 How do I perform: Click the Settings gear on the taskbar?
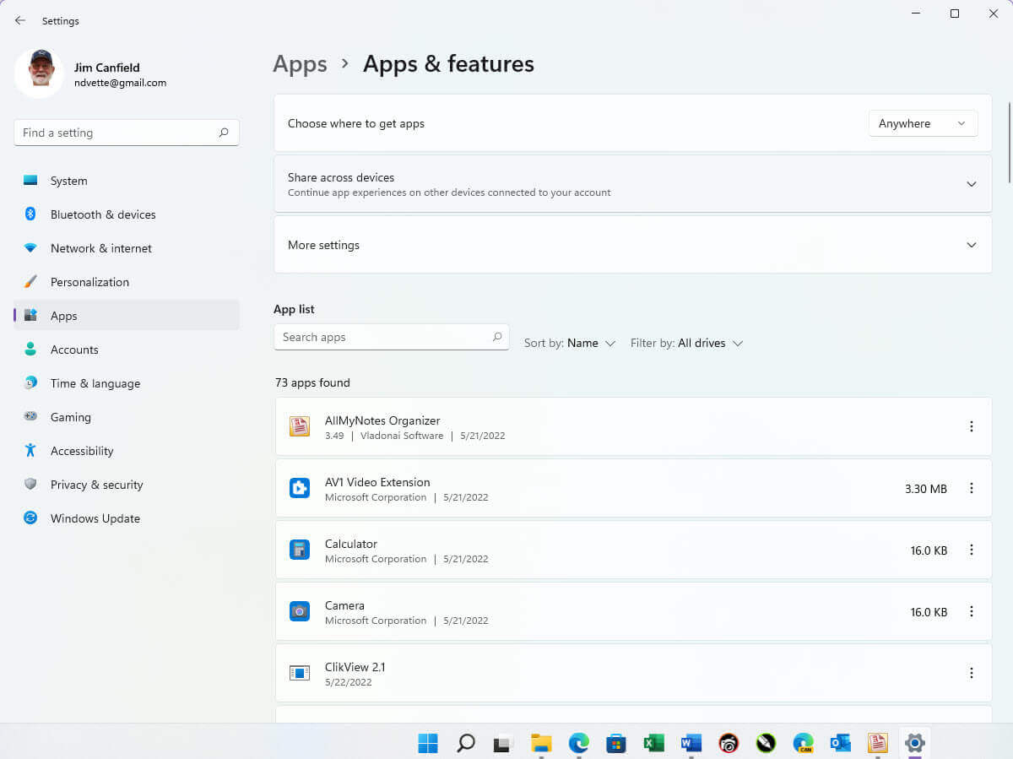pyautogui.click(x=914, y=743)
